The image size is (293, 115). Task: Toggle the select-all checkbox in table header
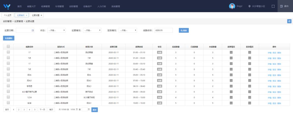[x=8, y=47]
